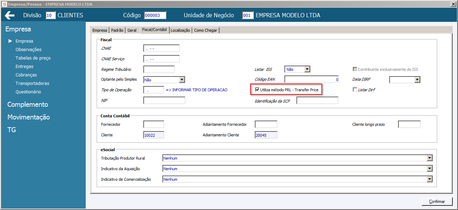Click the arrow marker beside Empresa
Screen dimensions: 458x210
10,41
